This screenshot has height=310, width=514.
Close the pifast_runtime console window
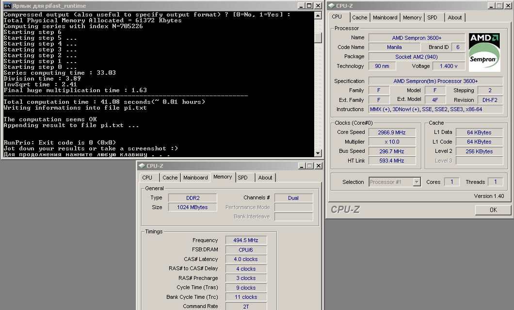318,6
